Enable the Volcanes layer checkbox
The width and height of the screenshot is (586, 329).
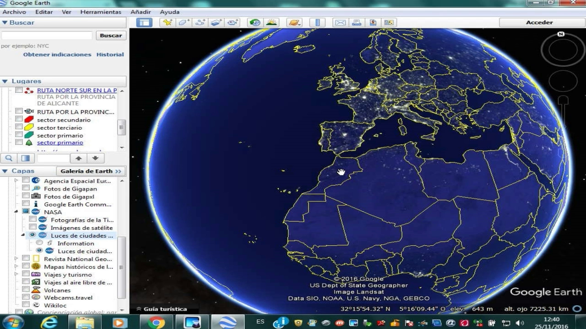(26, 290)
